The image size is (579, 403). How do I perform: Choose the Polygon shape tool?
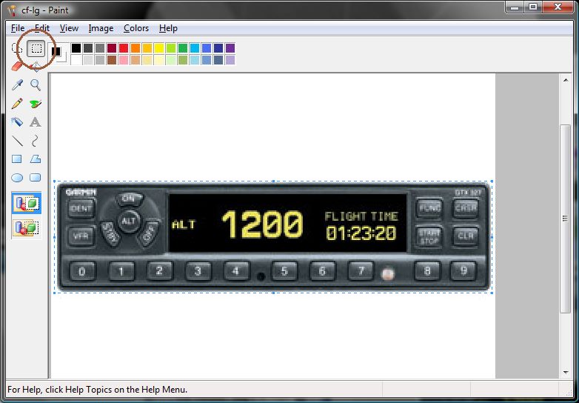pyautogui.click(x=36, y=159)
